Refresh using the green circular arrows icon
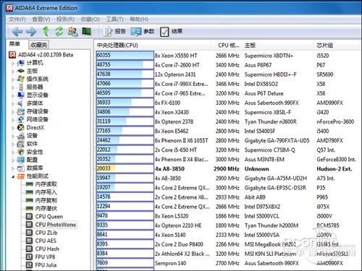Image resolution: width=362 pixels, height=271 pixels. (x=59, y=32)
